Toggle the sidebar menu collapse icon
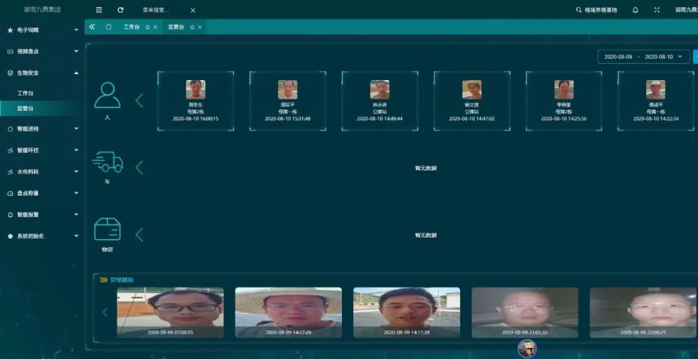This screenshot has width=698, height=359. [x=99, y=10]
